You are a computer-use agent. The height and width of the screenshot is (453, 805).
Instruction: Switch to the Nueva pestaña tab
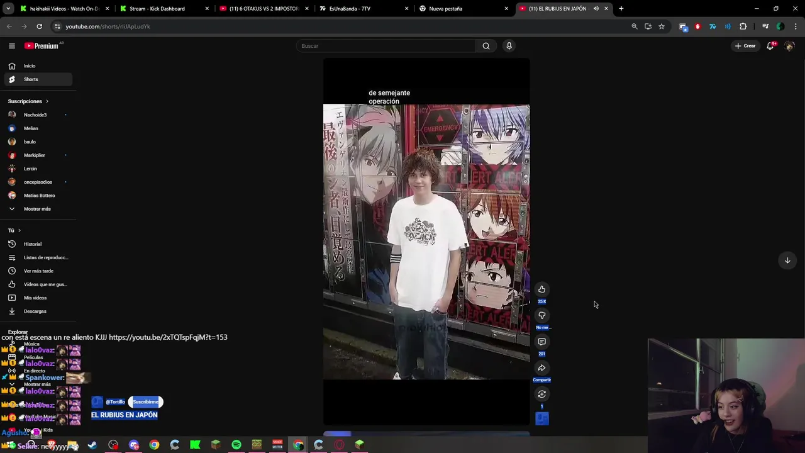463,9
